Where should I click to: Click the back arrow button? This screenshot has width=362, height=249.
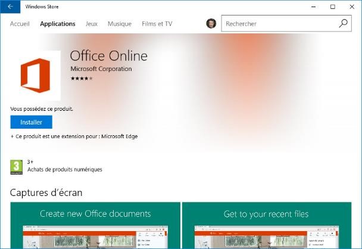(10, 7)
